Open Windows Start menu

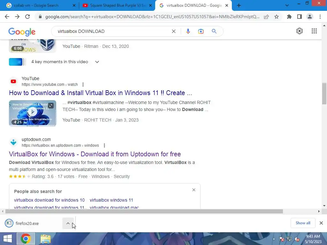click(x=8, y=239)
